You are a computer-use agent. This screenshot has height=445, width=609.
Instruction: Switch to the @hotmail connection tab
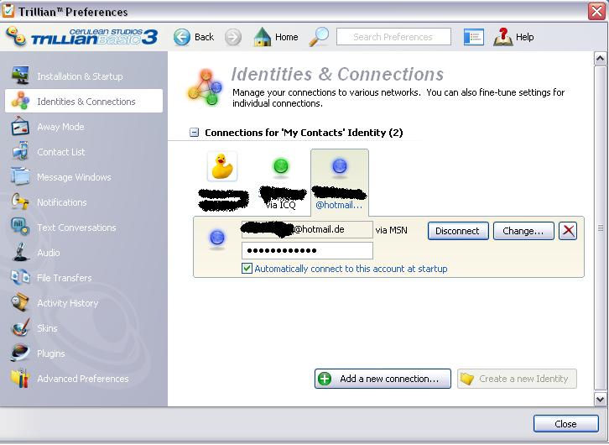pos(340,182)
